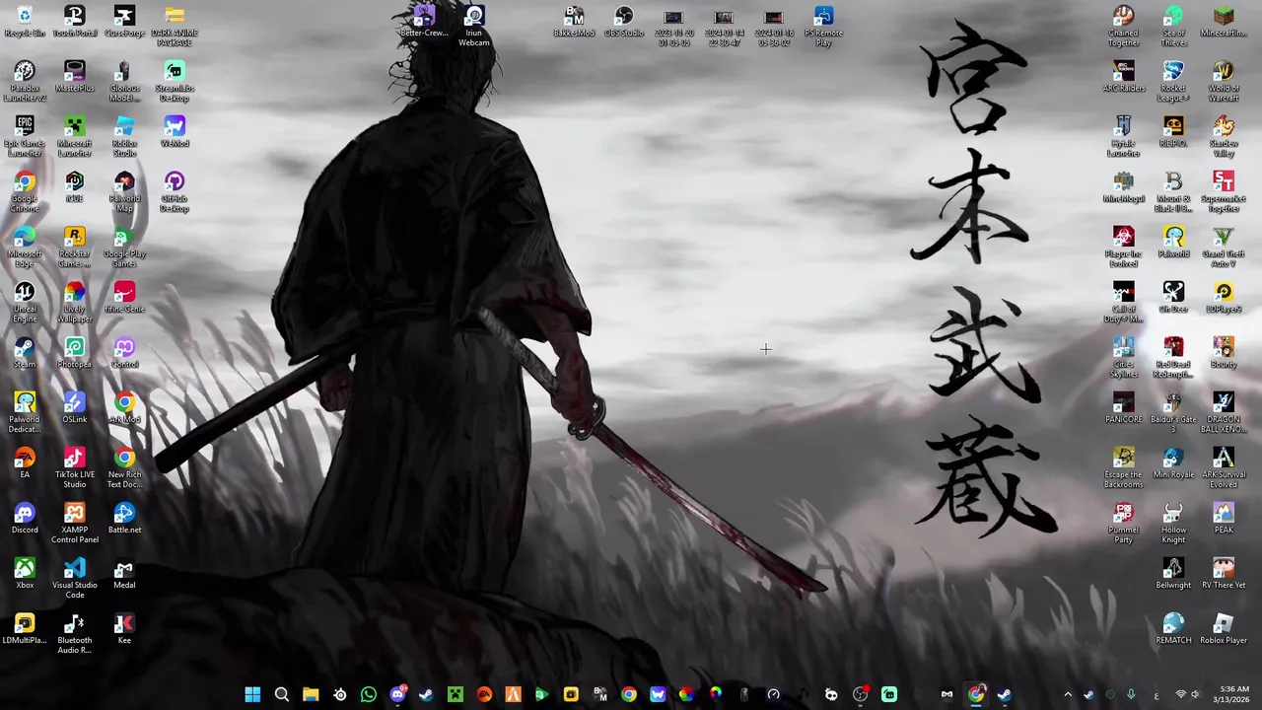This screenshot has width=1262, height=710.
Task: Select the GitHub Desktop shortcut
Action: [175, 192]
